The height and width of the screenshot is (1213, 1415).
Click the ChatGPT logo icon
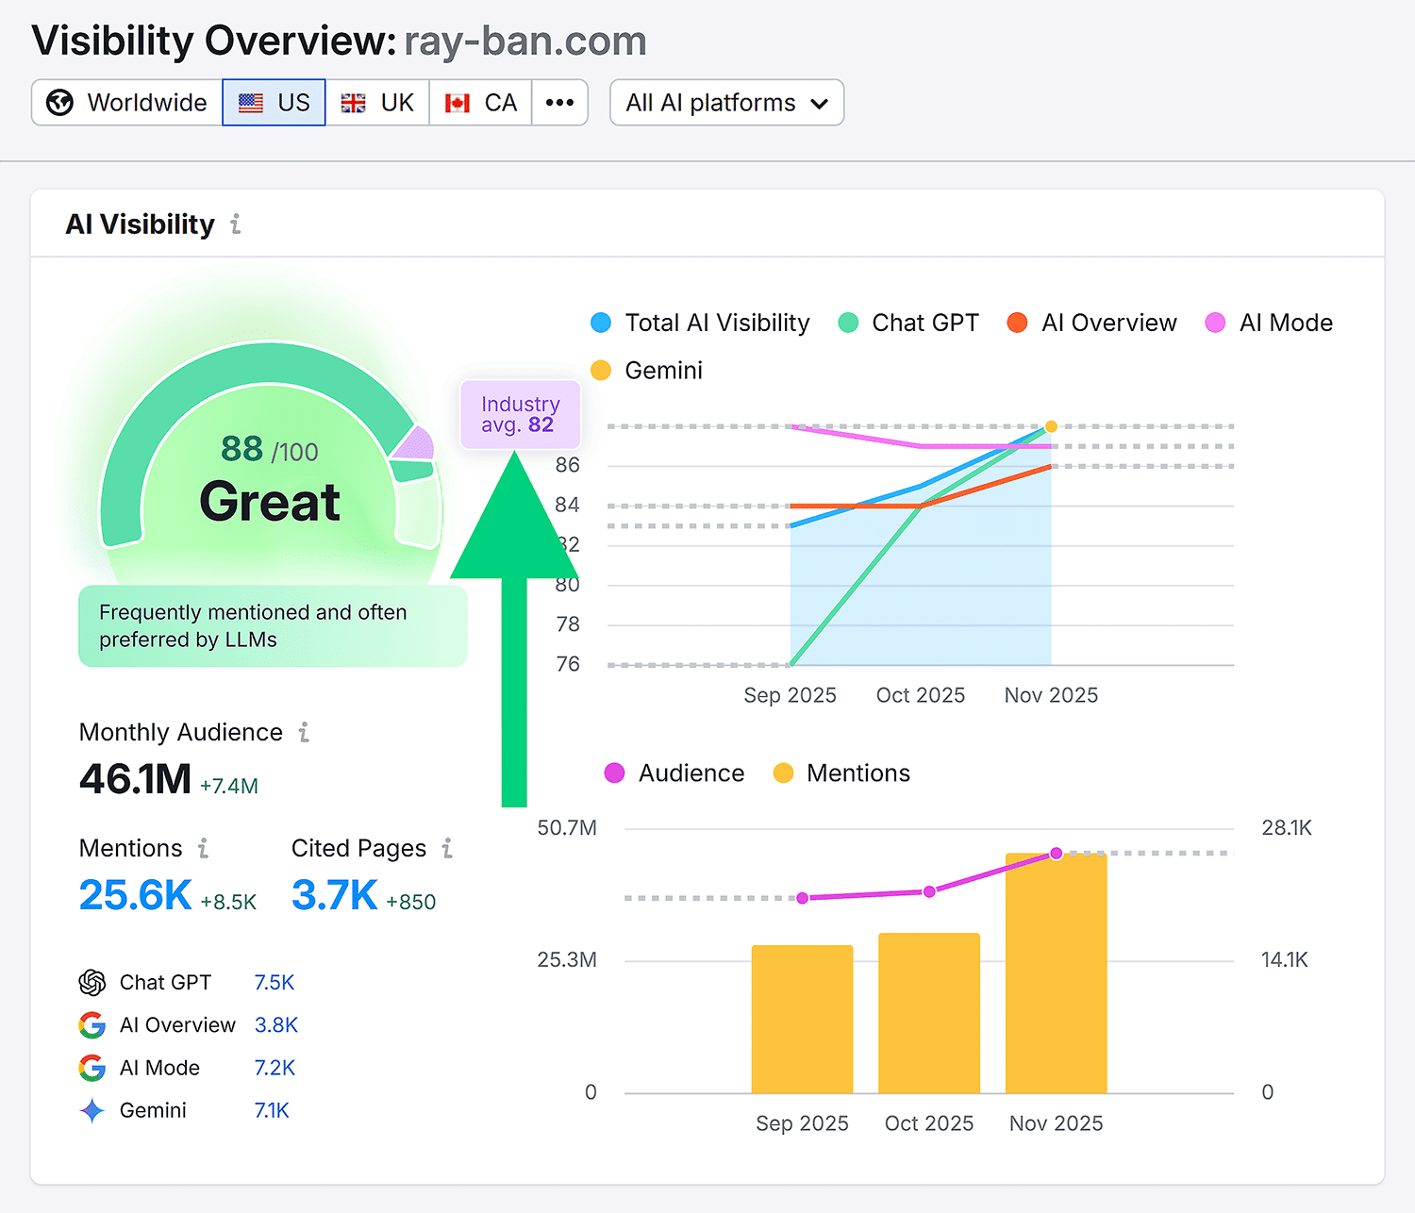(x=92, y=983)
